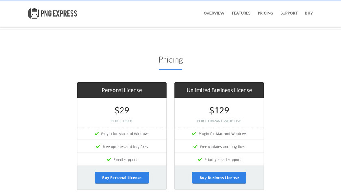The height and width of the screenshot is (192, 341).
Task: Click green checkmark beside Priority email support
Action: (x=200, y=160)
